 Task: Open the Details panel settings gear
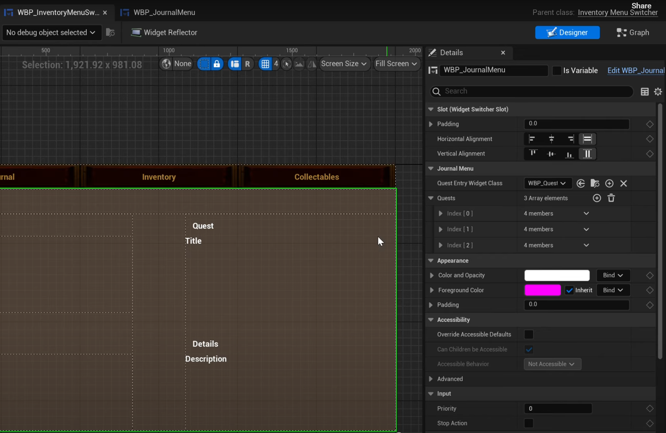tap(658, 92)
